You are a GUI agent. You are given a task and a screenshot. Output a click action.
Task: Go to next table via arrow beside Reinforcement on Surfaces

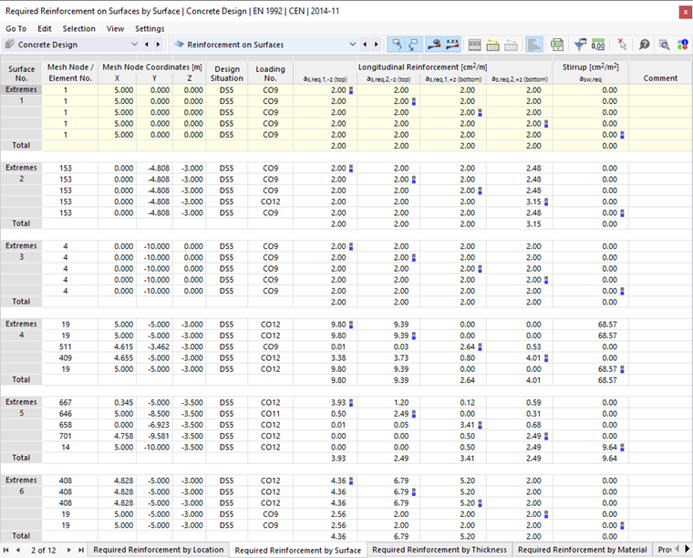click(376, 44)
